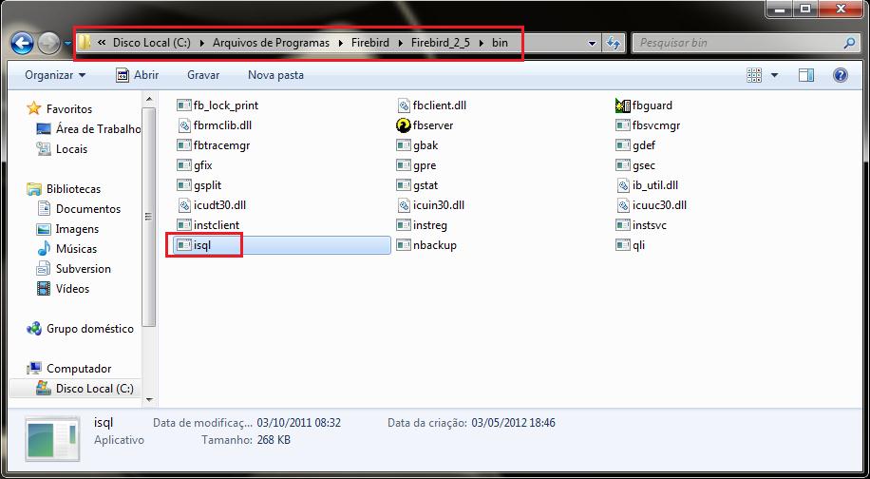
Task: Select the icuin30.dll file icon
Action: click(x=404, y=205)
